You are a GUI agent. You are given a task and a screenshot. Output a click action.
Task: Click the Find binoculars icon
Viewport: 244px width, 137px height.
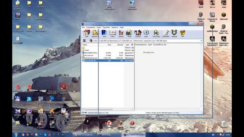point(129,33)
